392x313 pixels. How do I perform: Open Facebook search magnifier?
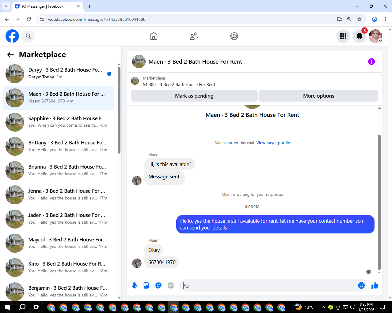(x=28, y=36)
